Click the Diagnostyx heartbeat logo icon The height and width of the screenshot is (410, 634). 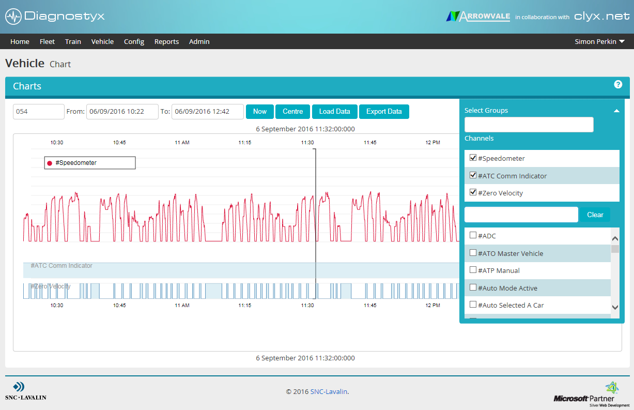pyautogui.click(x=13, y=17)
